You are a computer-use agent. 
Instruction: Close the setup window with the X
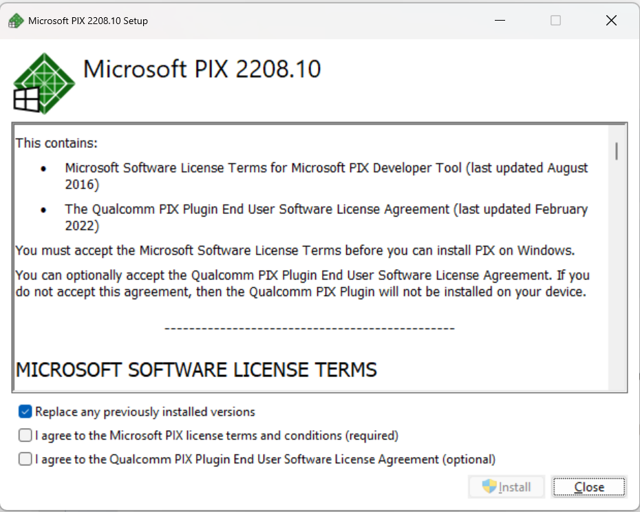[611, 21]
